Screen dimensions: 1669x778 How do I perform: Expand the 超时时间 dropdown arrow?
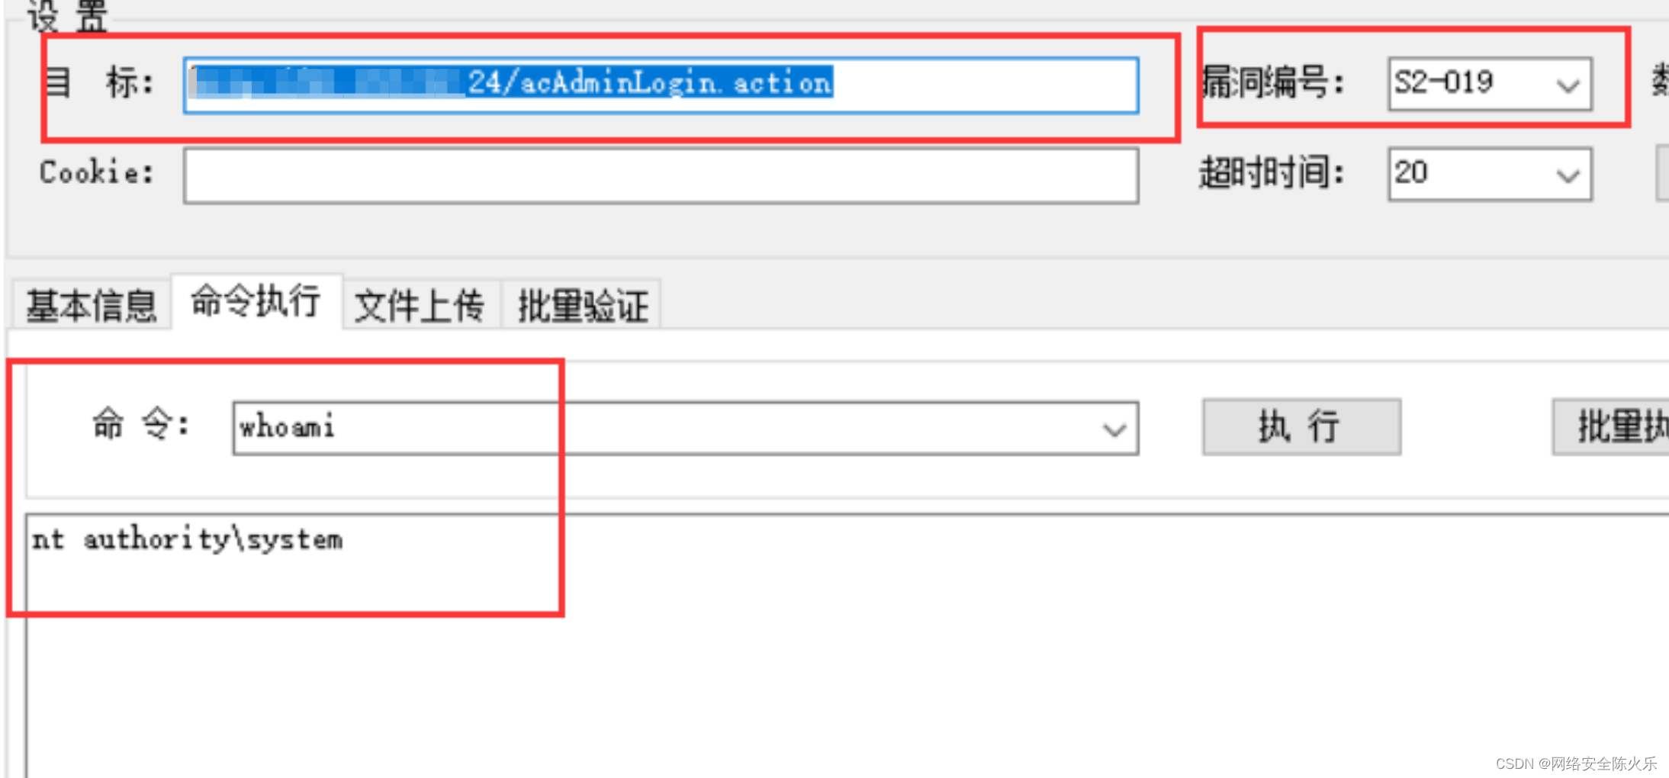coord(1568,175)
